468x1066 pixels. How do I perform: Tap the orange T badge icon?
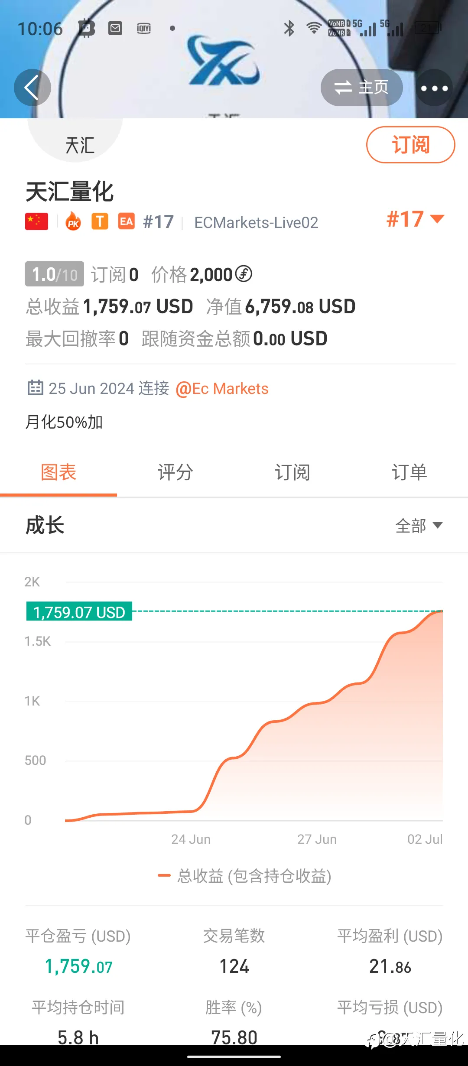point(100,221)
